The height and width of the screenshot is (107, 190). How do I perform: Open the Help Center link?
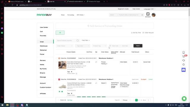[x=136, y=9]
